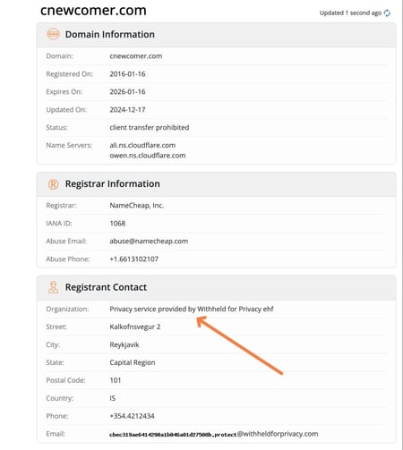This screenshot has height=450, width=403.
Task: Click the 'Registrar:' label
Action: click(61, 206)
